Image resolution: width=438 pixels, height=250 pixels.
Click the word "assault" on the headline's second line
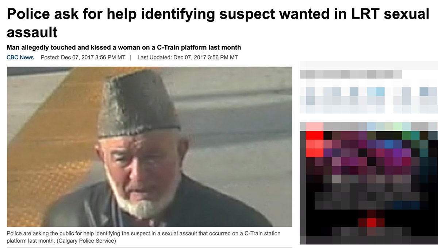[x=32, y=32]
